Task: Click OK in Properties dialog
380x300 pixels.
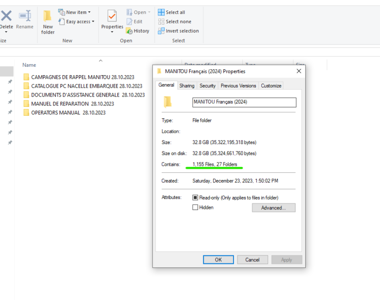Action: point(218,260)
